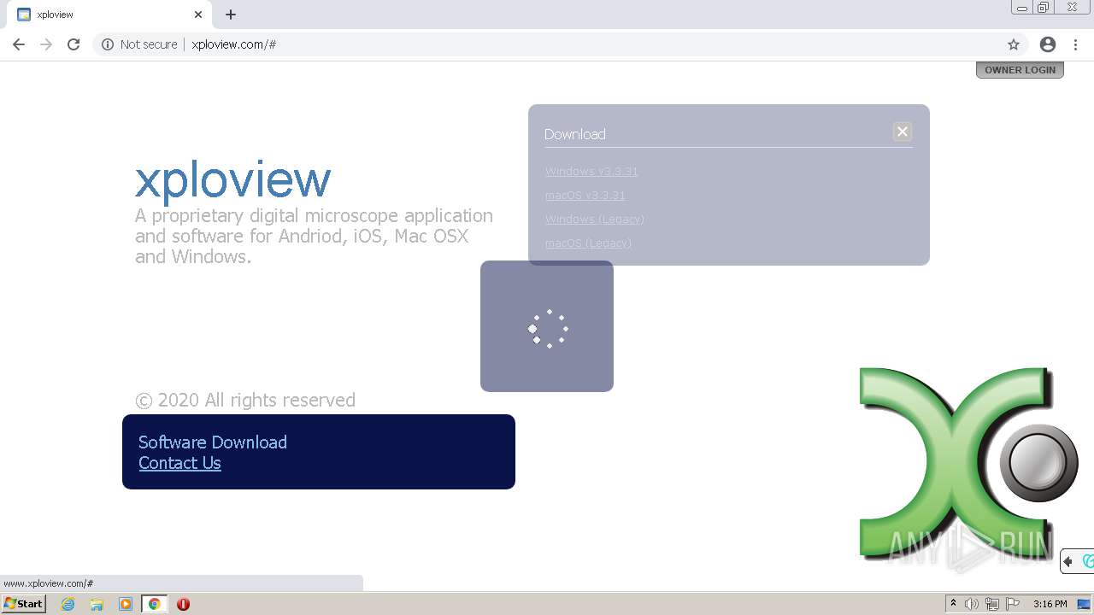The width and height of the screenshot is (1094, 615).
Task: Reload the xploview page
Action: [74, 44]
